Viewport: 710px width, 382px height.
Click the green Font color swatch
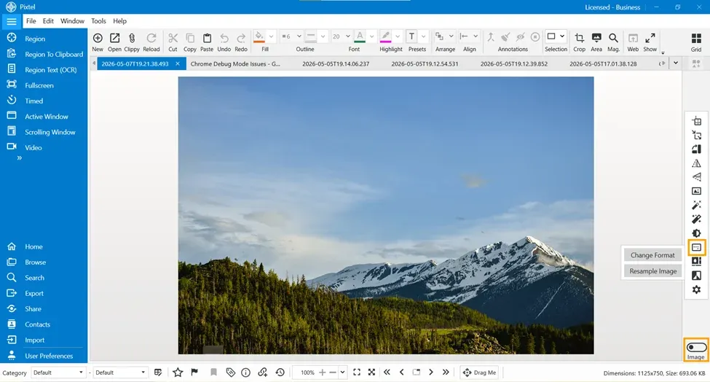point(360,36)
